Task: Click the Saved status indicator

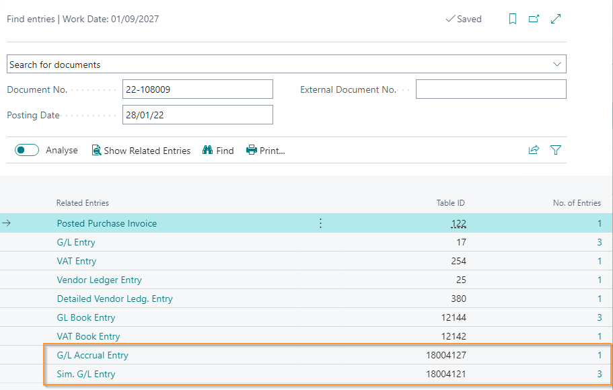Action: [x=464, y=19]
